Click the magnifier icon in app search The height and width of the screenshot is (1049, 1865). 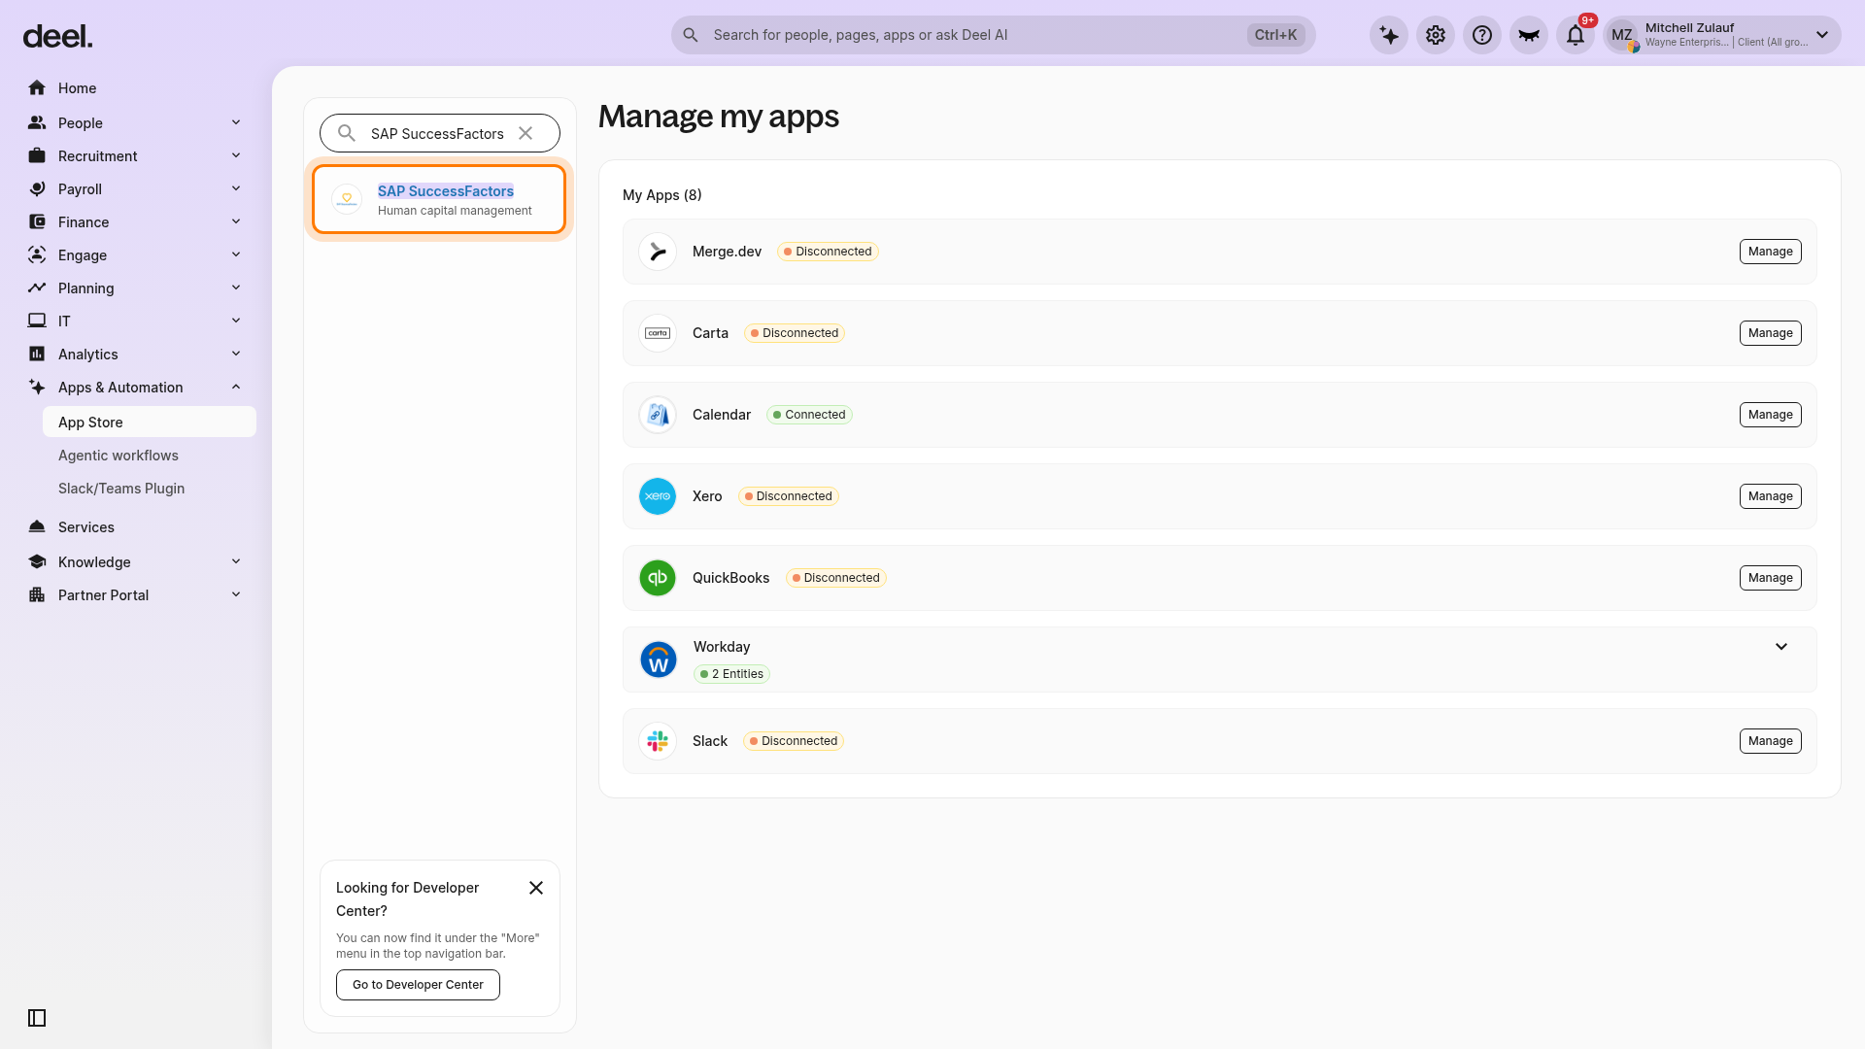click(347, 133)
